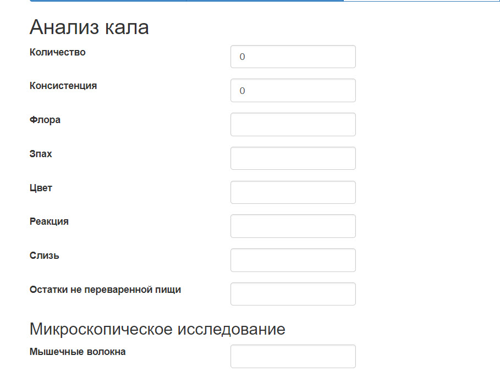Click the Цвет label
Image resolution: width=500 pixels, height=372 pixels.
pos(41,188)
